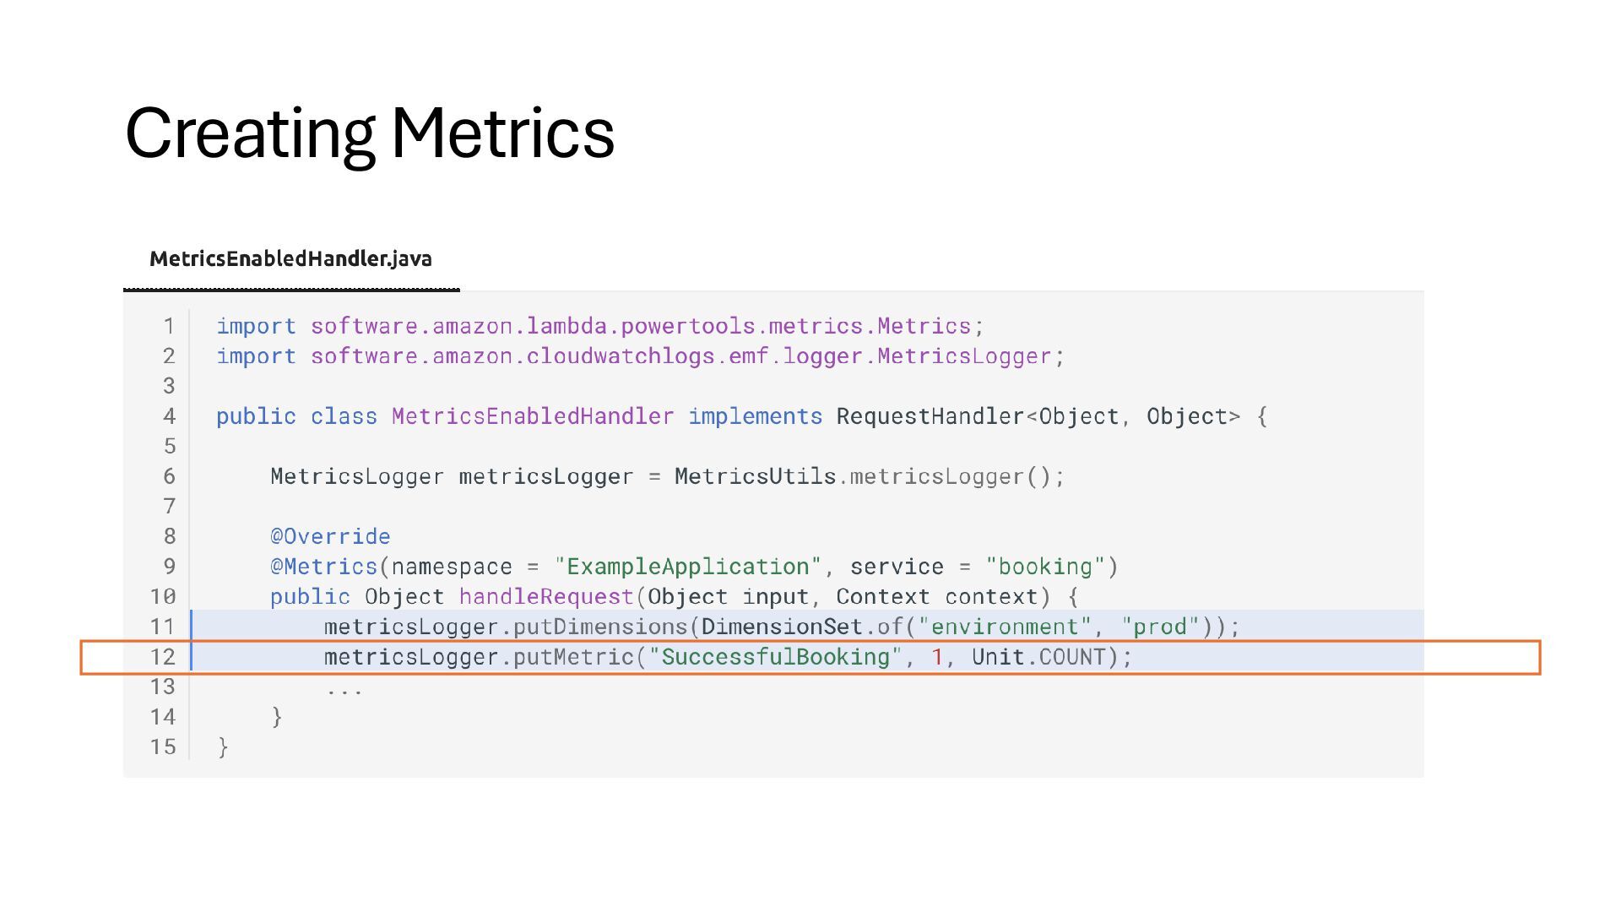Click the "booking" service string
Image resolution: width=1621 pixels, height=912 pixels.
pos(1045,567)
